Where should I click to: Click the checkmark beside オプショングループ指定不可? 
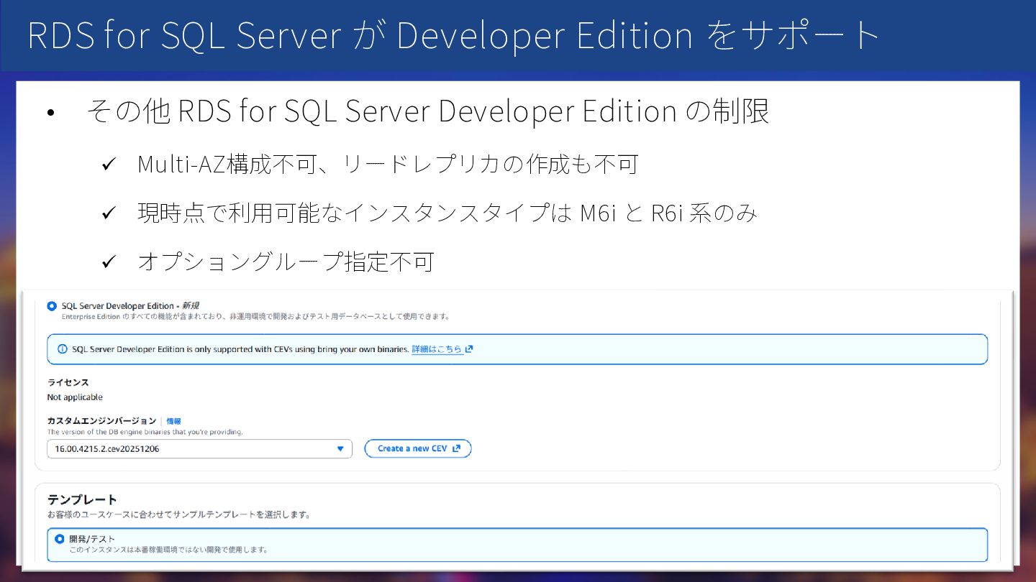point(109,262)
